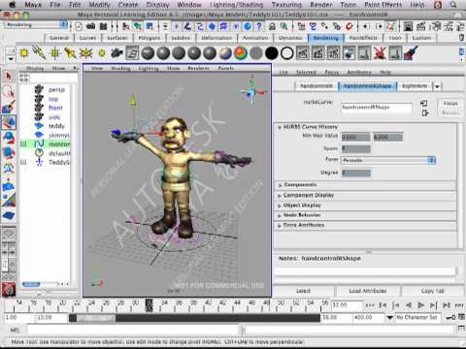Click the nurbsCurve name input field
Viewport: 466px width, 349px height.
point(377,108)
